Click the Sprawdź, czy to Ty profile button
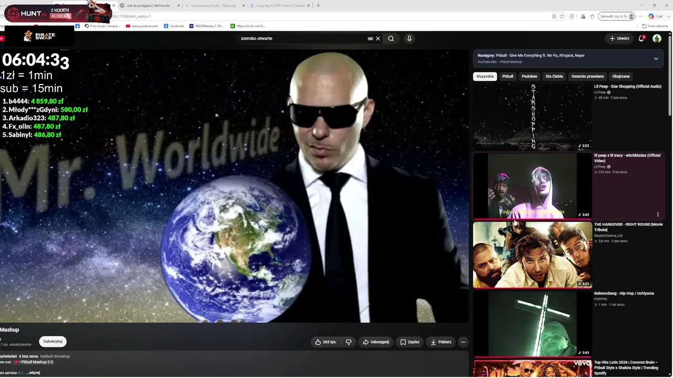 [617, 16]
